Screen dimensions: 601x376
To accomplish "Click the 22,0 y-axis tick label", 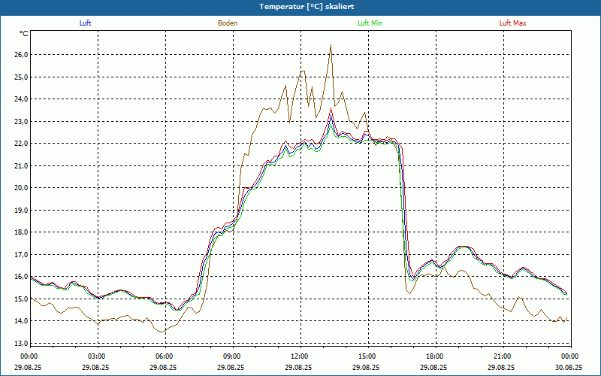I will [21, 144].
